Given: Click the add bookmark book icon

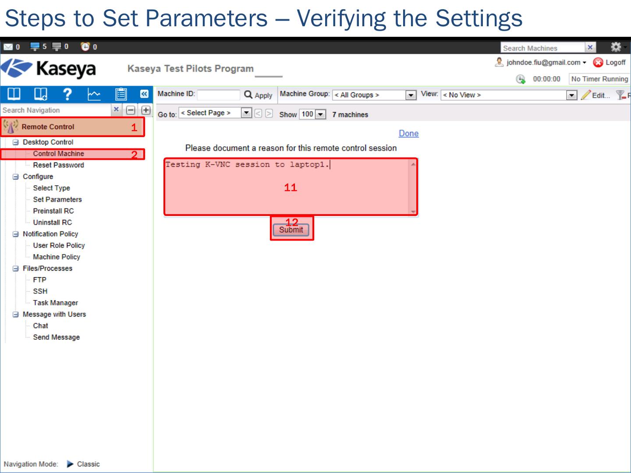Looking at the screenshot, I should [41, 94].
